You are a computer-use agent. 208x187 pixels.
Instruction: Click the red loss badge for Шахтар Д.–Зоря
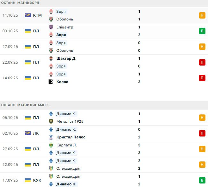coord(202,62)
